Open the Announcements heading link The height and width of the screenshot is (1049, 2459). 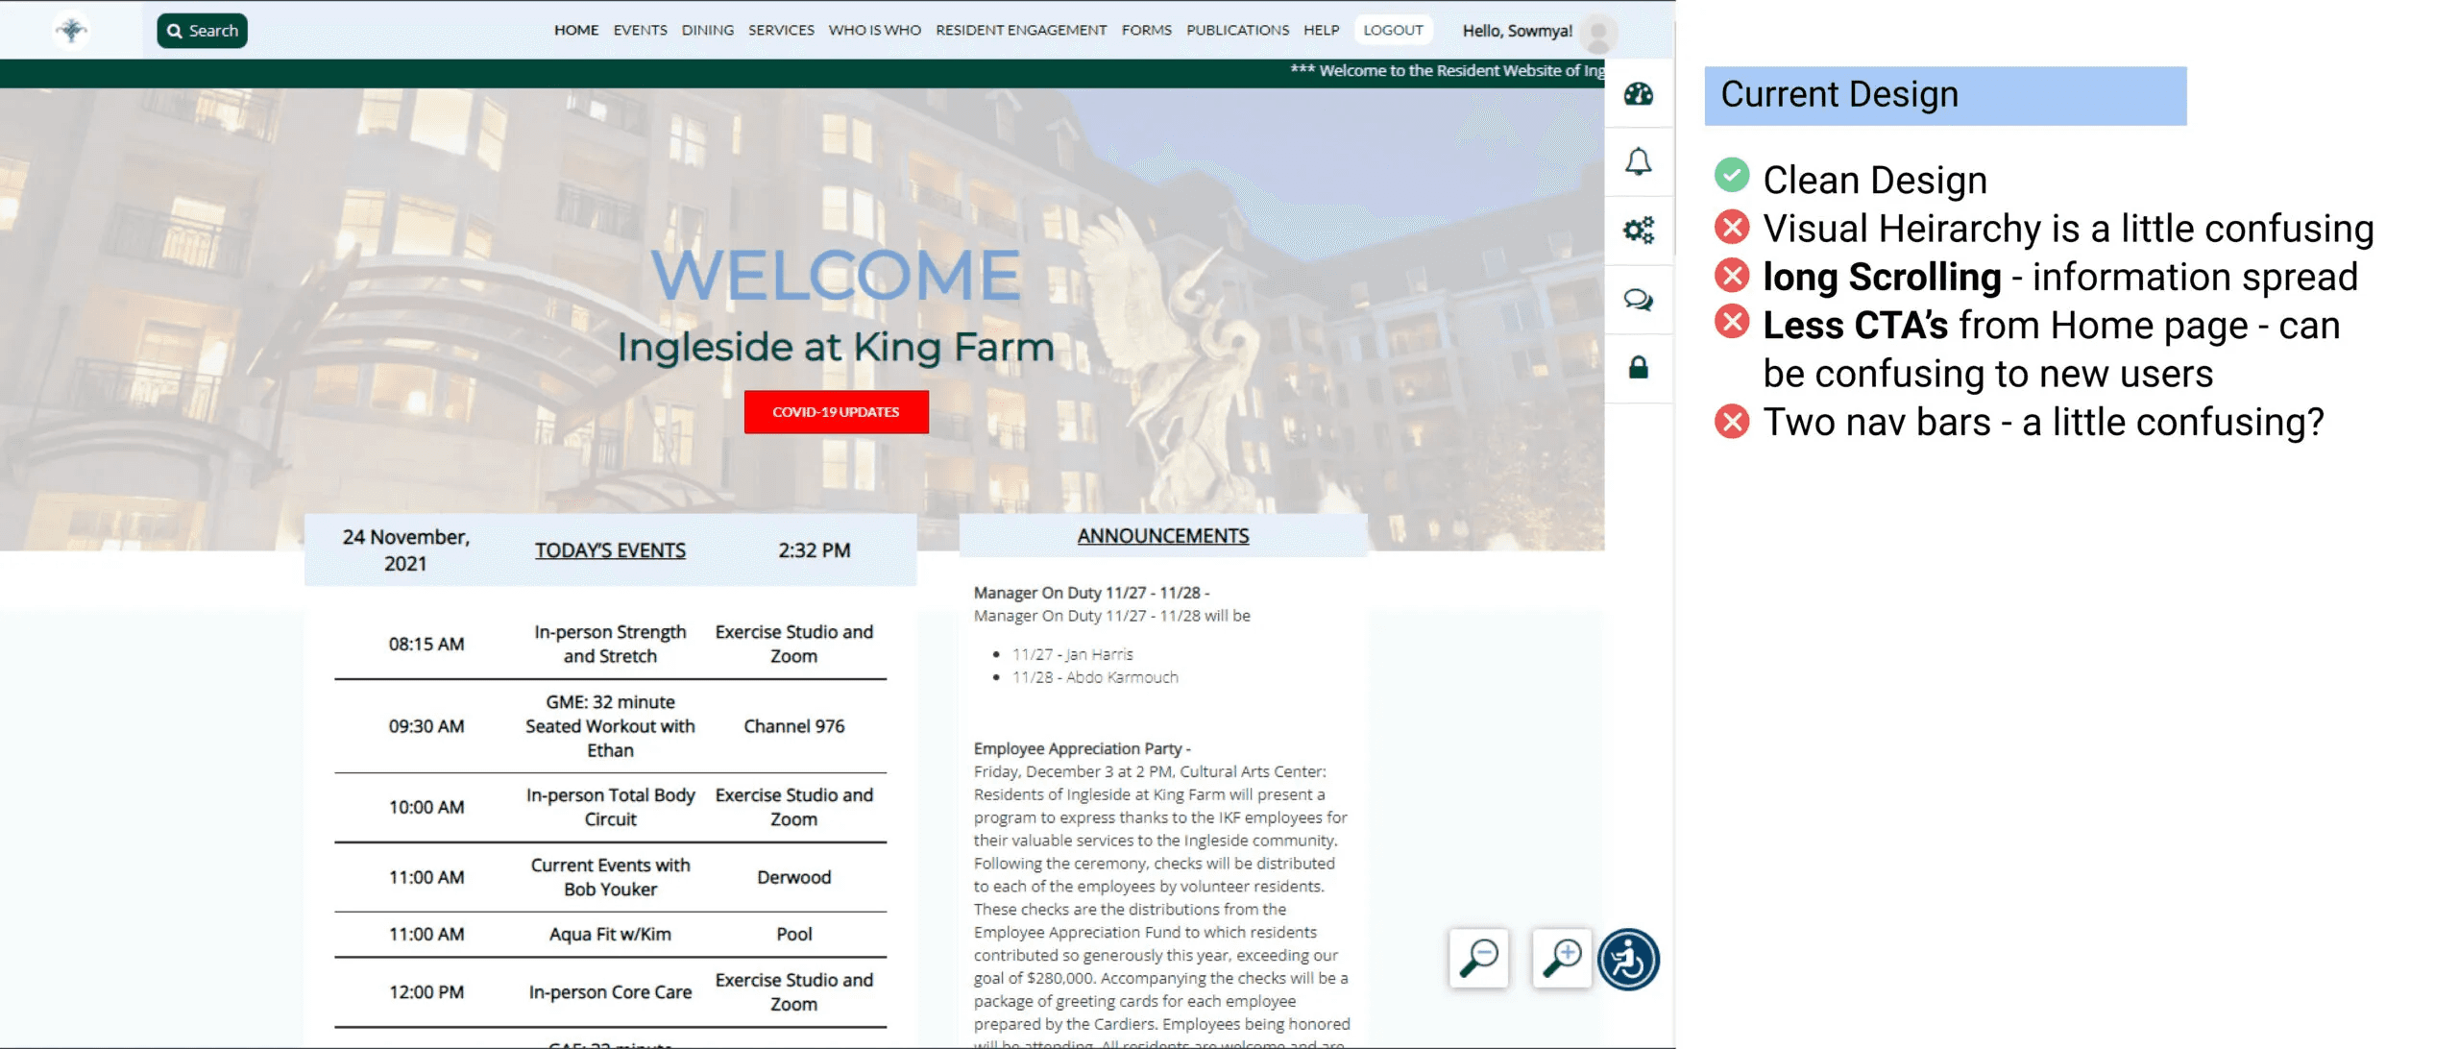pyautogui.click(x=1162, y=536)
